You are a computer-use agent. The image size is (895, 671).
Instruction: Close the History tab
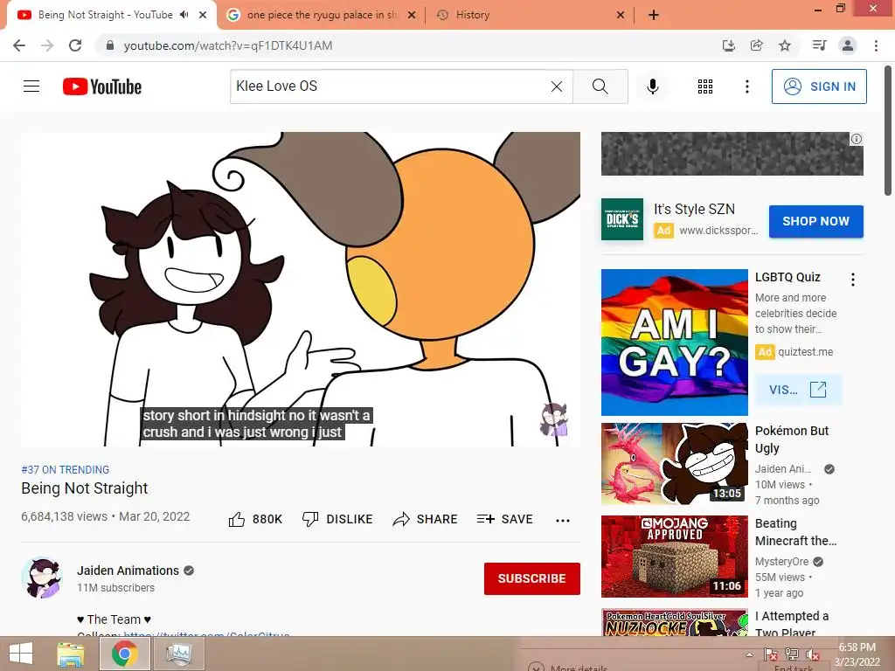point(621,15)
